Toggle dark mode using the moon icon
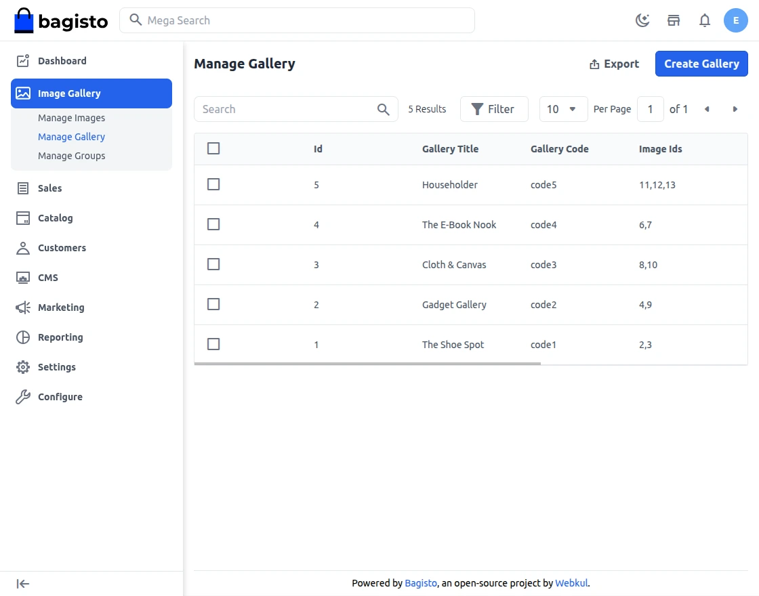Image resolution: width=759 pixels, height=596 pixels. (642, 20)
